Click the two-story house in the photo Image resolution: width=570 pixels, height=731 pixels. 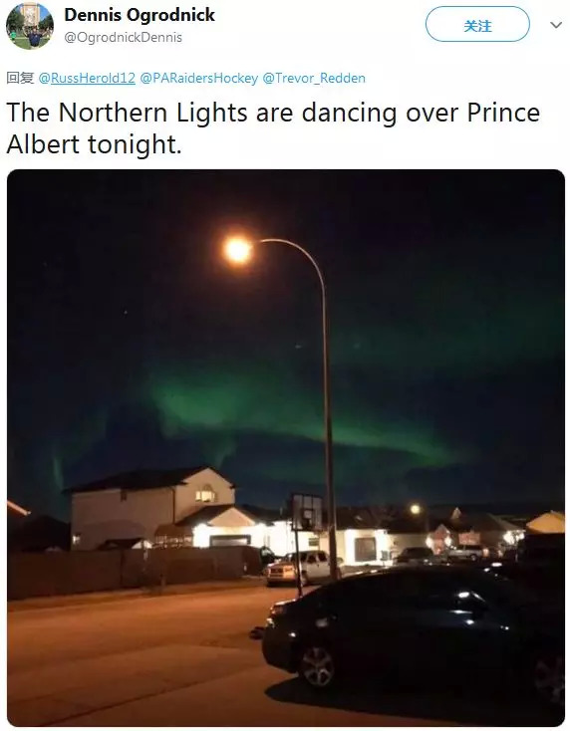click(153, 508)
